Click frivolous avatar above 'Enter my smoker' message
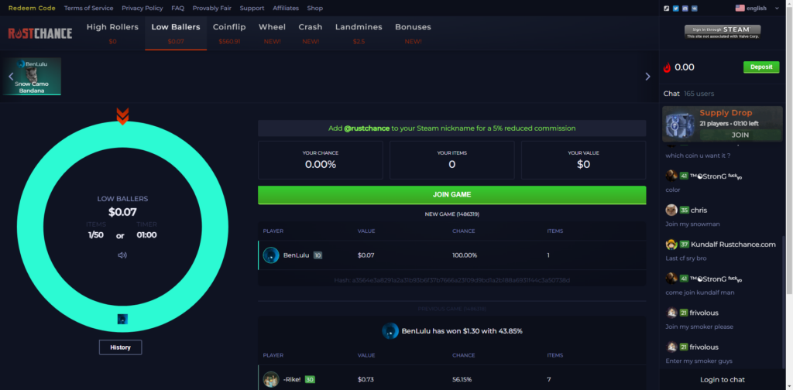This screenshot has width=793, height=390. pos(671,347)
